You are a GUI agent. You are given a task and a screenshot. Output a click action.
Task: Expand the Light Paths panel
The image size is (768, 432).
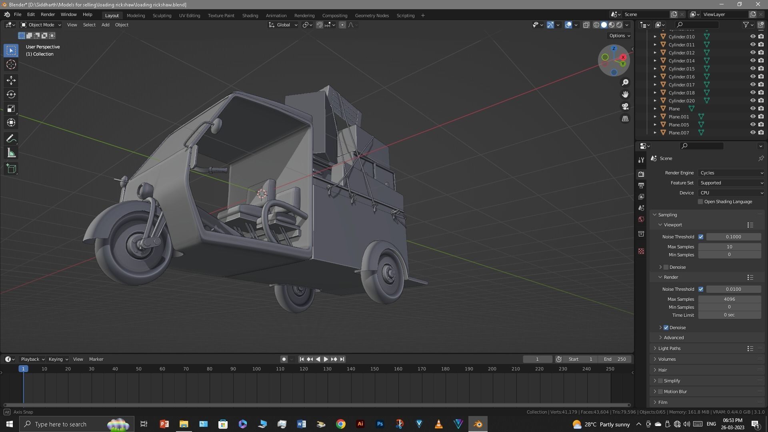(x=669, y=348)
